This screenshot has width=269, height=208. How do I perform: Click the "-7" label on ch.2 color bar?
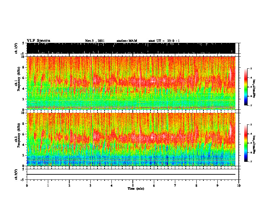(251, 161)
